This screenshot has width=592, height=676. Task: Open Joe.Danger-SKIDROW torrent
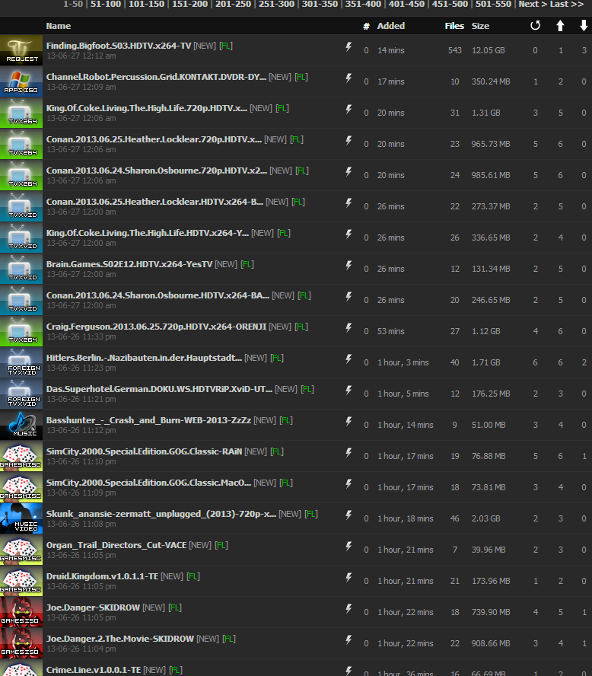[93, 607]
